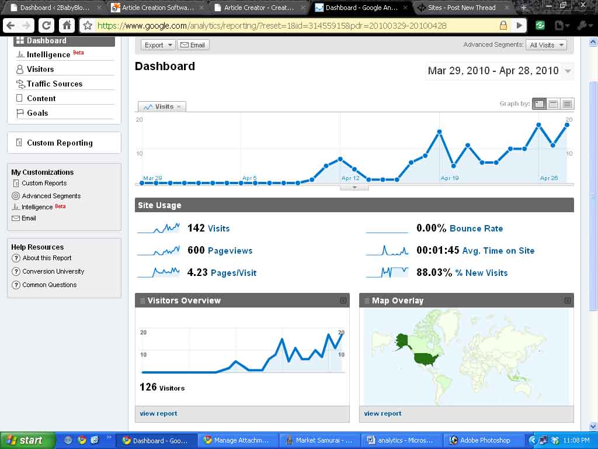The height and width of the screenshot is (449, 598).
Task: Open Manage Attachments window in taskbar
Action: (x=238, y=440)
